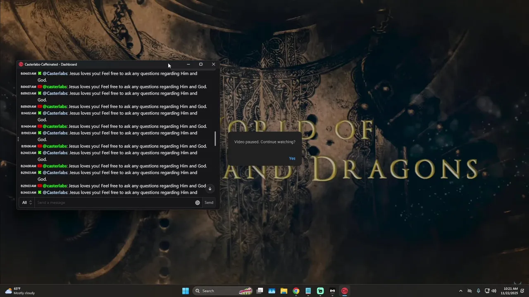Open the clock showing 10:21 AM 11/22/2025
This screenshot has width=529, height=297.
[x=509, y=291]
